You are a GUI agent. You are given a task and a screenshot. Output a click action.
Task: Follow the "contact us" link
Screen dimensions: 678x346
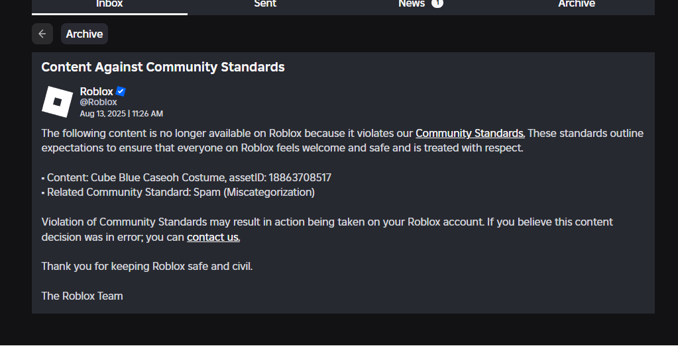[x=213, y=237]
